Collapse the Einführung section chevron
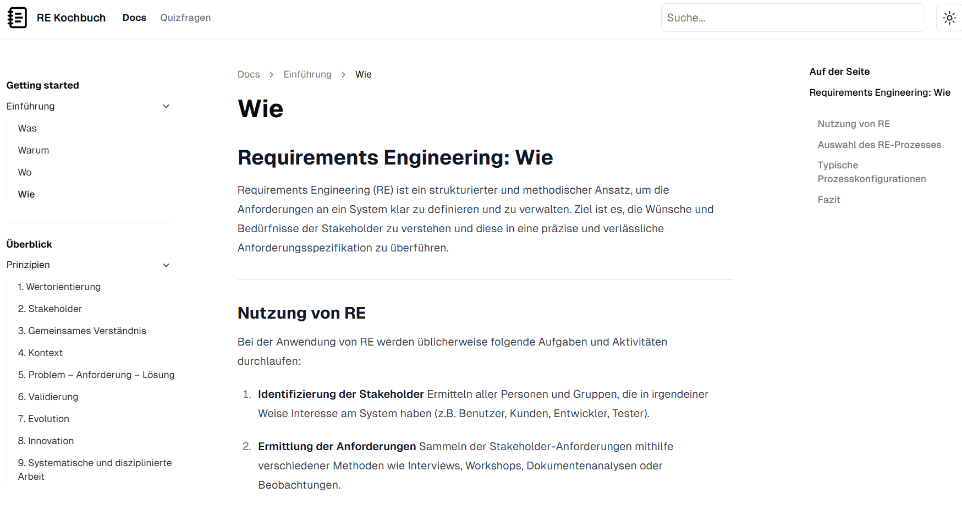 pyautogui.click(x=166, y=106)
